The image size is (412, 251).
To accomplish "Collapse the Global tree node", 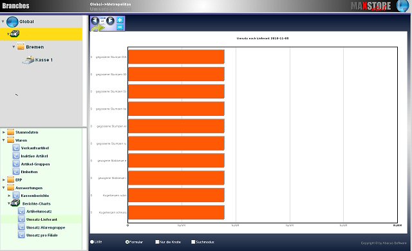I will pos(3,21).
